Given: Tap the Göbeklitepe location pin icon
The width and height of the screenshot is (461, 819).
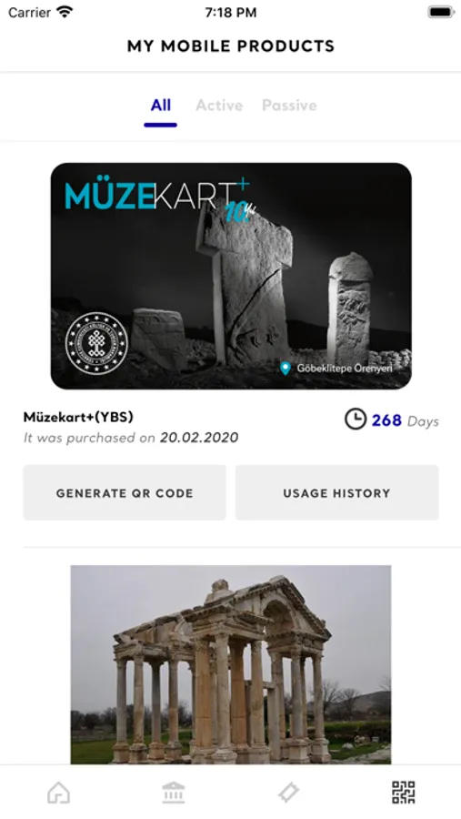Looking at the screenshot, I should (285, 369).
